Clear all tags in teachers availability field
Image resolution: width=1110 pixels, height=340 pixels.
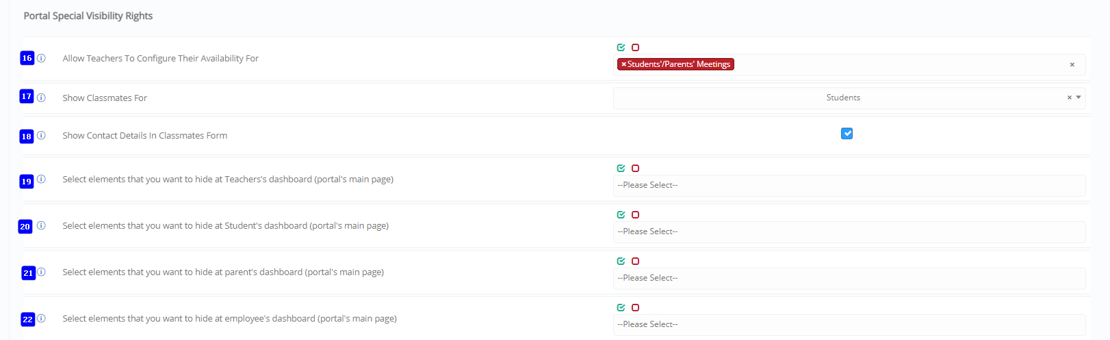click(x=1072, y=65)
